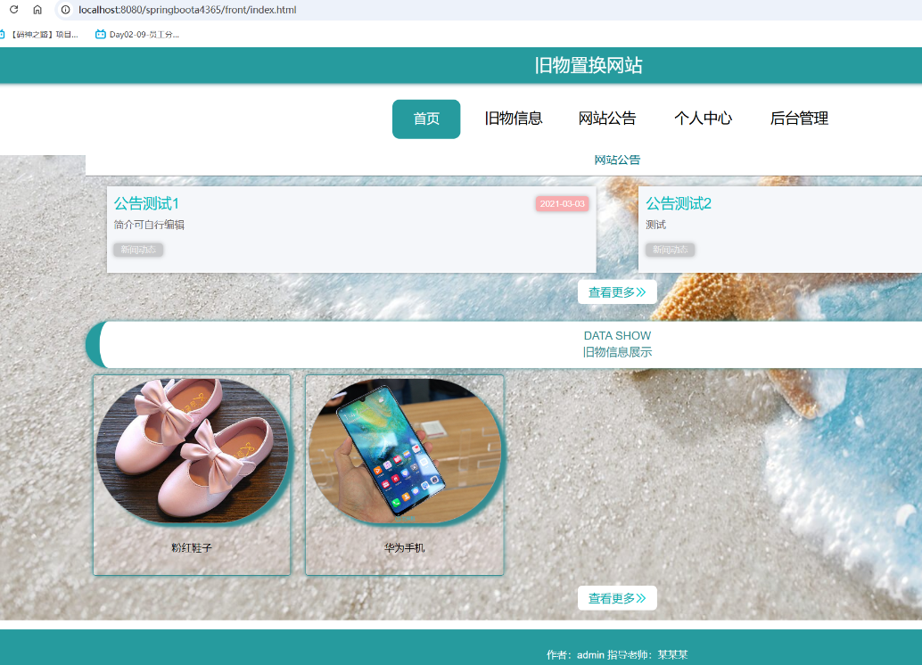Click the browser home icon
This screenshot has height=665, width=922.
(37, 10)
